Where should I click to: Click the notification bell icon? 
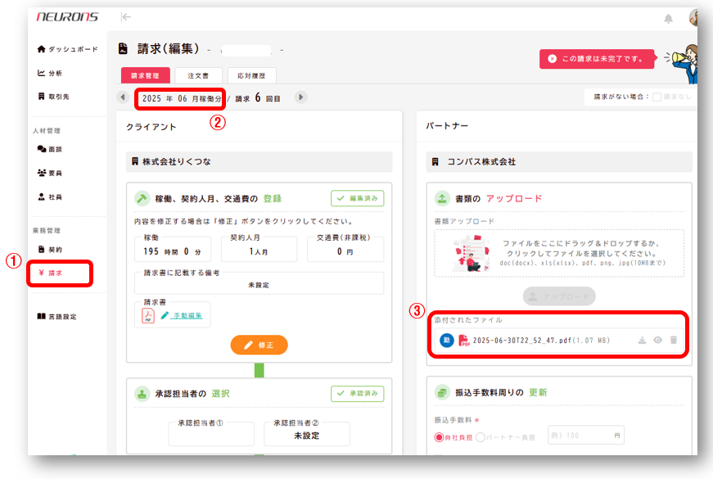668,19
